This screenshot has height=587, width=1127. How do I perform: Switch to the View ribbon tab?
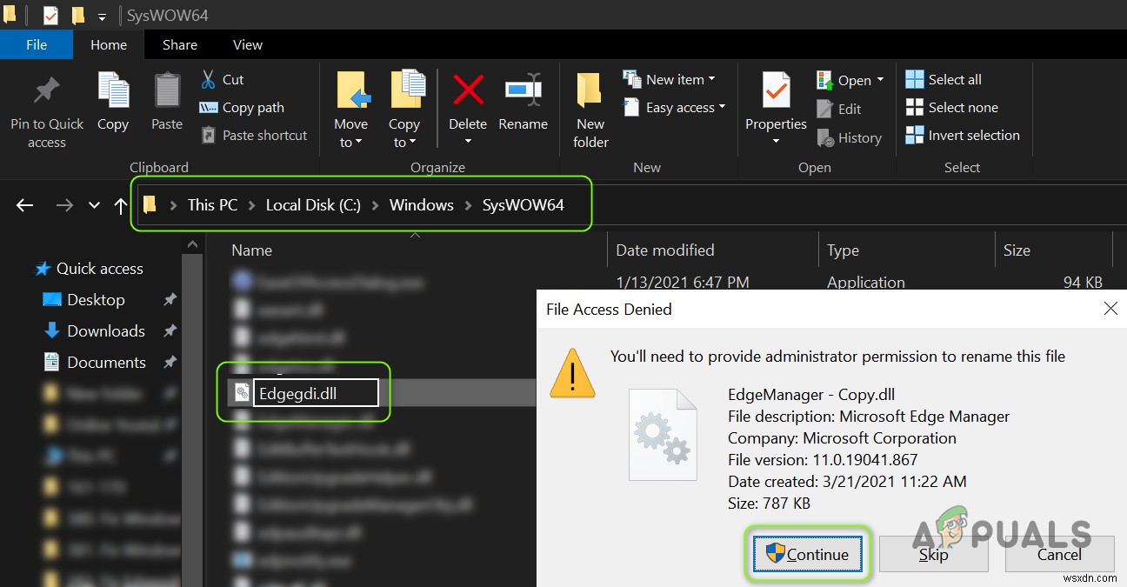pos(248,45)
